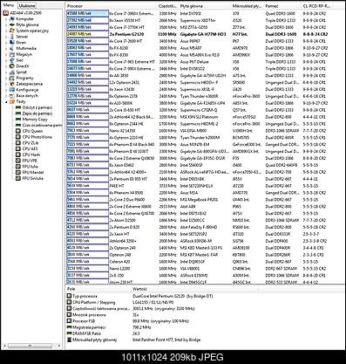Click the Zabezpieczenia security icon
346x364 pixels.
(12, 84)
